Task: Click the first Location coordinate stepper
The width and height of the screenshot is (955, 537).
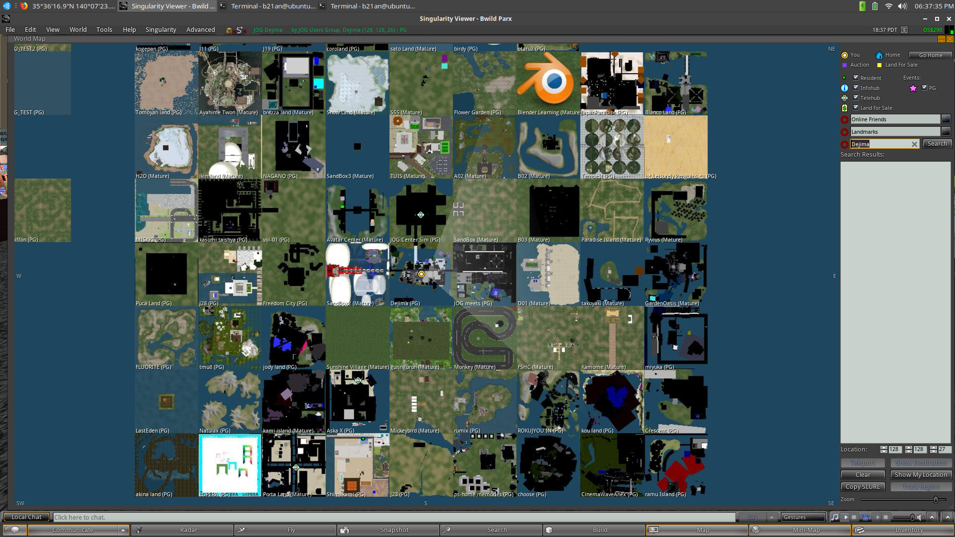Action: click(x=884, y=449)
